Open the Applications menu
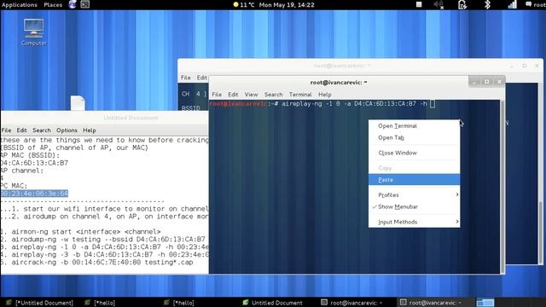 pyautogui.click(x=19, y=5)
